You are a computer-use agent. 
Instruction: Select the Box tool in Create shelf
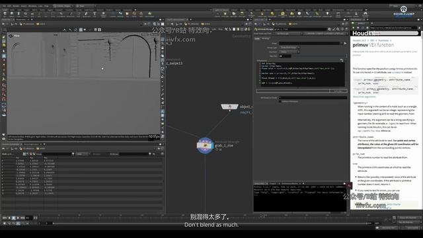[x=5, y=14]
